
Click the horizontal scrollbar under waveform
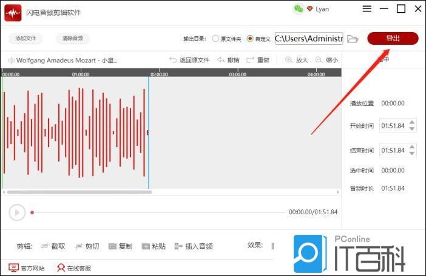coord(79,192)
